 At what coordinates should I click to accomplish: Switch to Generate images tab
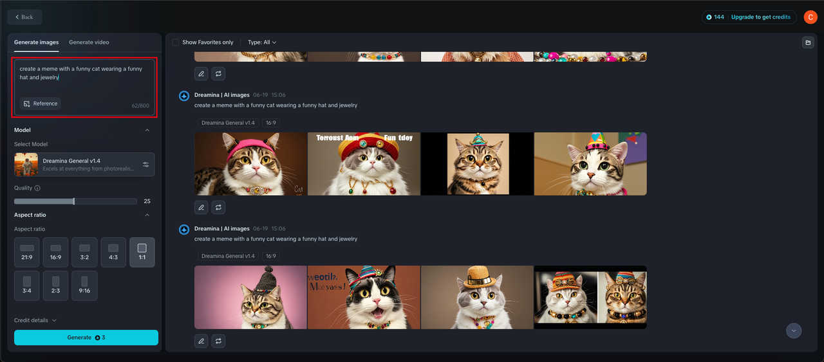click(37, 42)
